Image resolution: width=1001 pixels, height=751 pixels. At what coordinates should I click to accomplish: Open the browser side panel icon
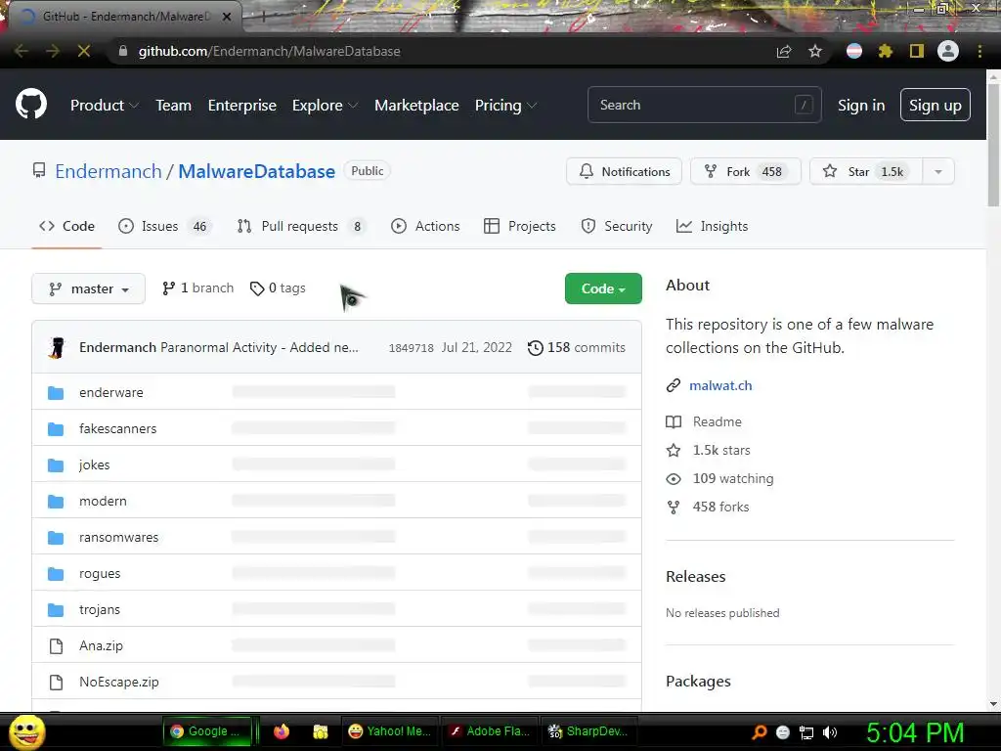[x=917, y=51]
